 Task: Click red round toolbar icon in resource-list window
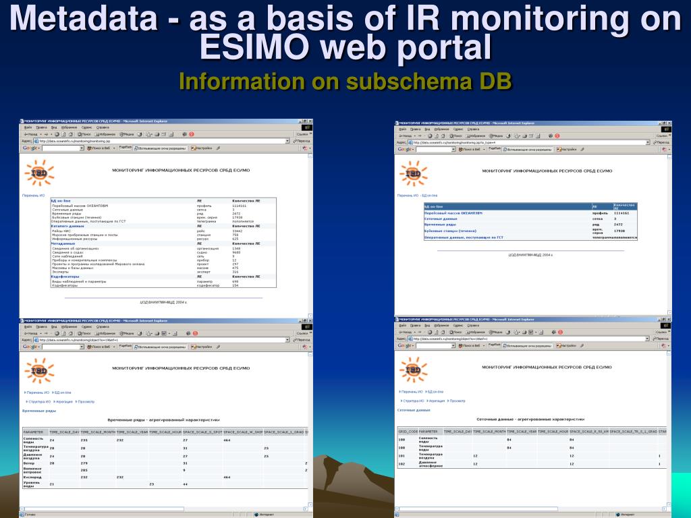point(192,134)
